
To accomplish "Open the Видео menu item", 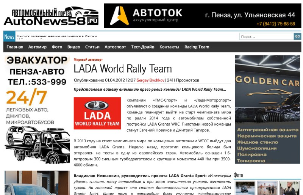I will click(x=73, y=47).
